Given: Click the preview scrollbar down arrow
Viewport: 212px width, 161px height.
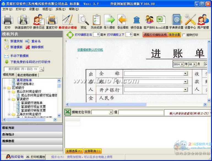Looking at the screenshot, I should click(209, 100).
